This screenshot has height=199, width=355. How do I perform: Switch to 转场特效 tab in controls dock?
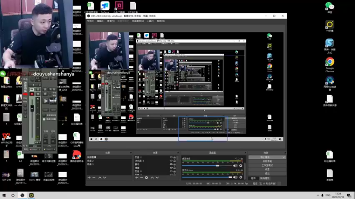[x=264, y=178]
